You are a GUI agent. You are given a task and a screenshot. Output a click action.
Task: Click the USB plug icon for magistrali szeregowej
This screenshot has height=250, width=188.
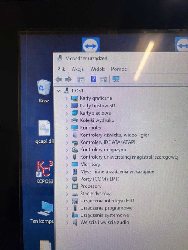coord(74,157)
